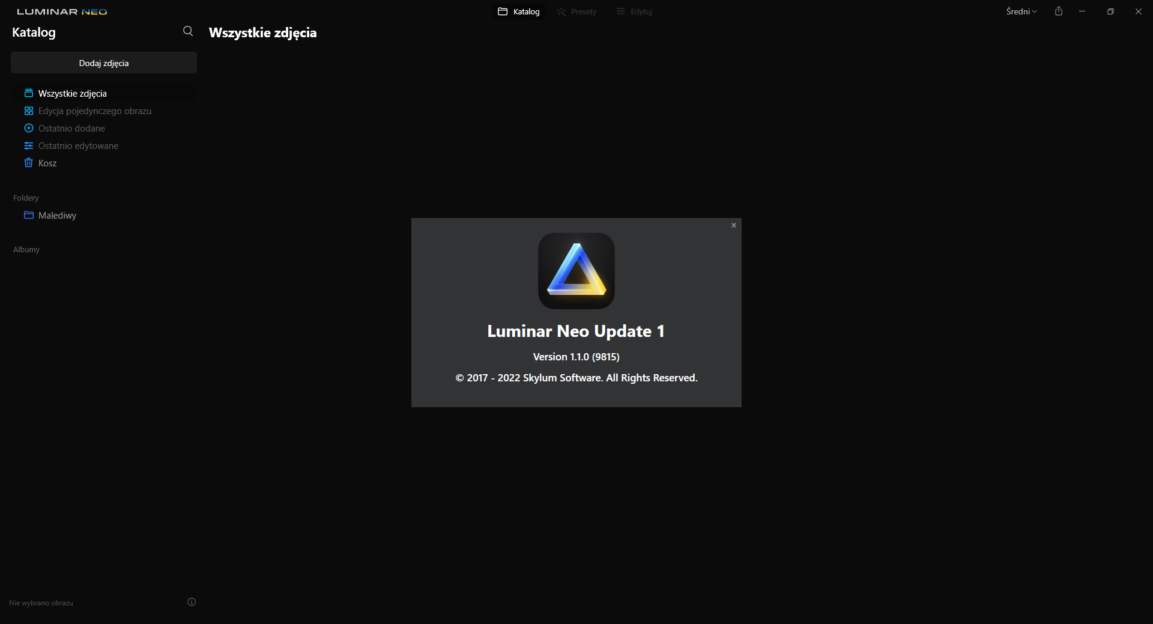The height and width of the screenshot is (624, 1153).
Task: Switch to the Katalog tab
Action: click(519, 11)
